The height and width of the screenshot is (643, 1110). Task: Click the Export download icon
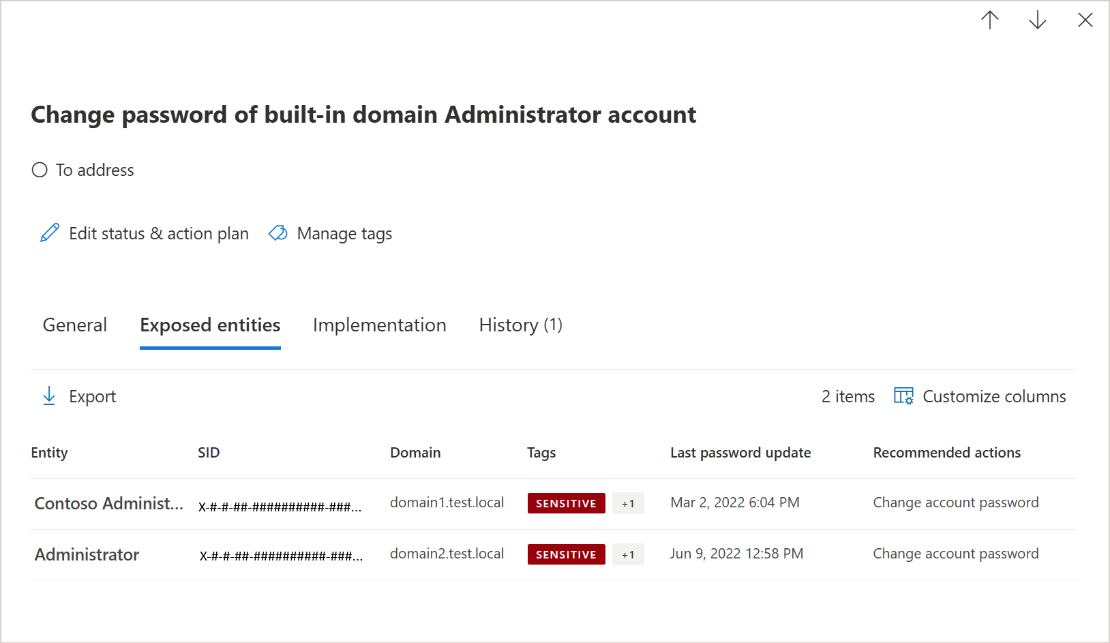pos(49,396)
